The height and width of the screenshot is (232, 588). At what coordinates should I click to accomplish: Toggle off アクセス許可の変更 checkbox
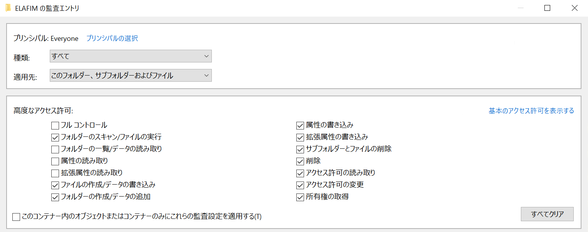[300, 185]
